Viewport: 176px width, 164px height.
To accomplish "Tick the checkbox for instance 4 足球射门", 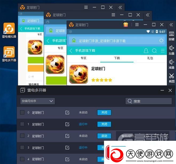I will tap(22, 159).
